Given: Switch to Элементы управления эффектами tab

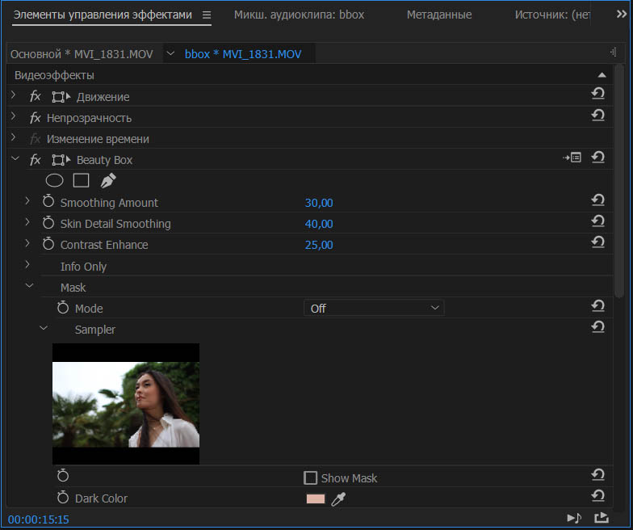Looking at the screenshot, I should (x=103, y=15).
